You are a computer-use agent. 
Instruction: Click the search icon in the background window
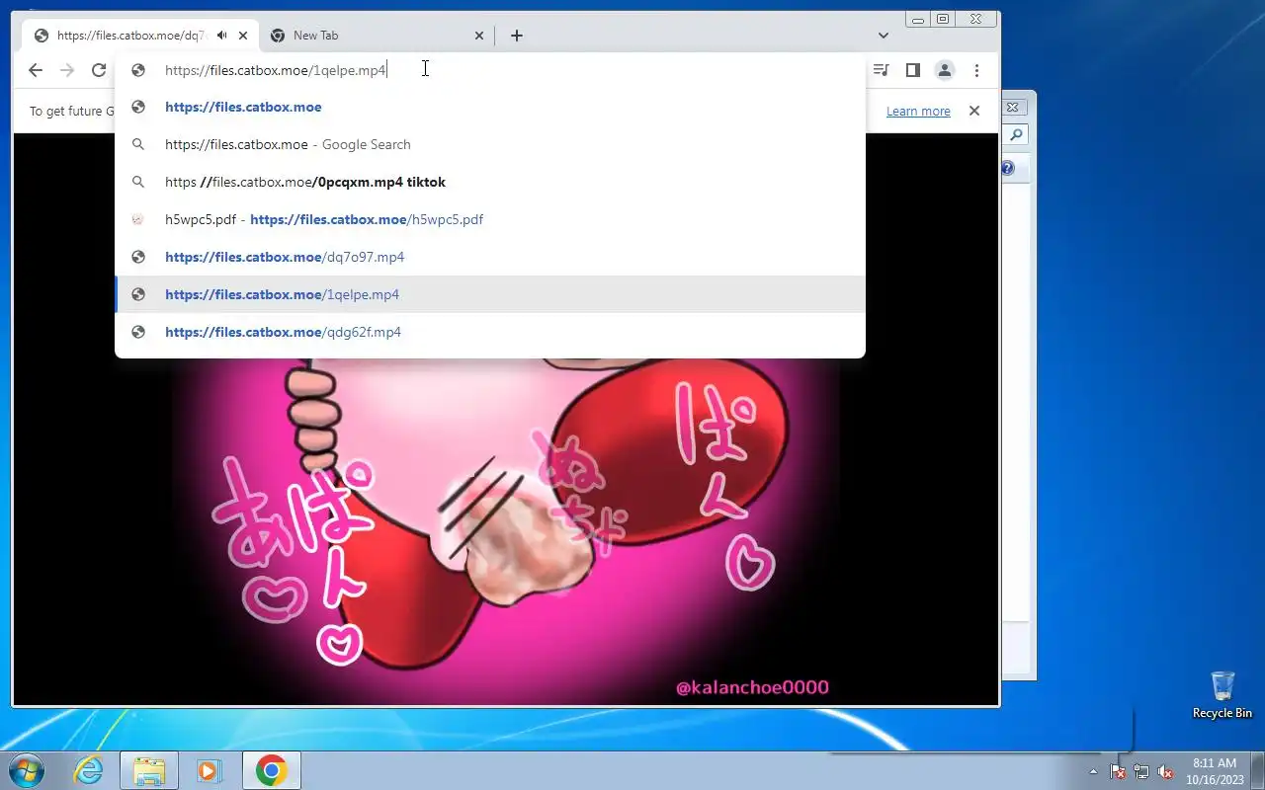(1015, 135)
